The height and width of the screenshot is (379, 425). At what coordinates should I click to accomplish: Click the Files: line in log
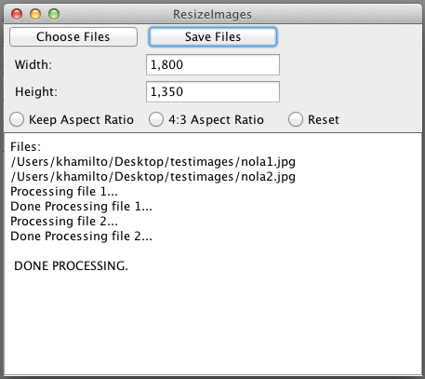pos(26,146)
